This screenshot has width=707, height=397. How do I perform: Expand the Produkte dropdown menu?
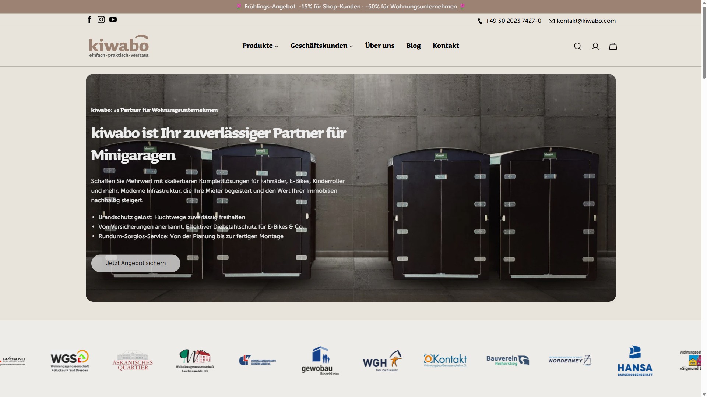tap(260, 46)
